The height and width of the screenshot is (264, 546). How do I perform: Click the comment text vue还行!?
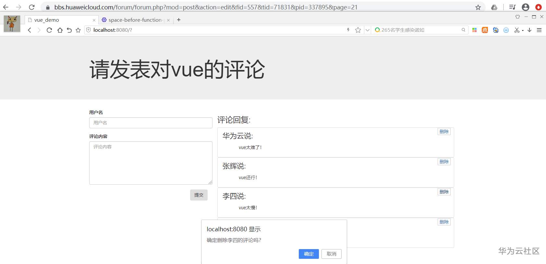pyautogui.click(x=248, y=178)
